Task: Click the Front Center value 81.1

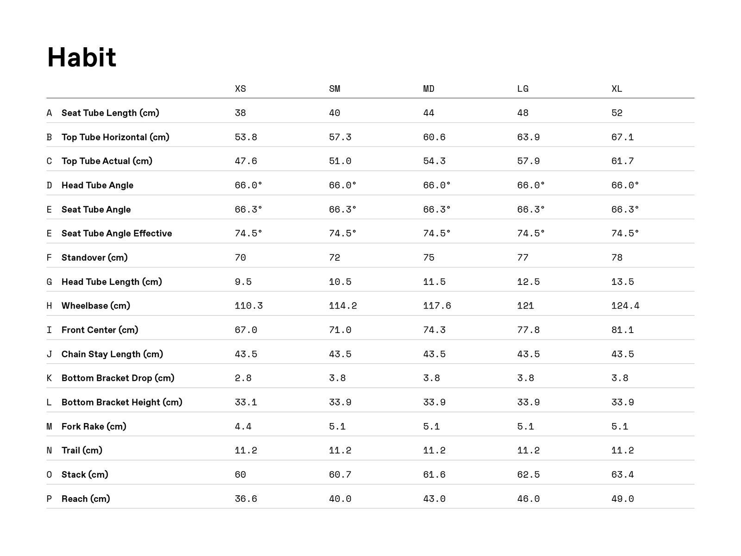Action: tap(622, 330)
